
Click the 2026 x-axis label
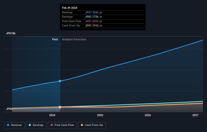tap(148, 115)
